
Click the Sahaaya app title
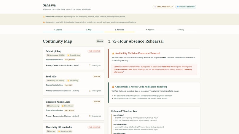click(x=49, y=5)
